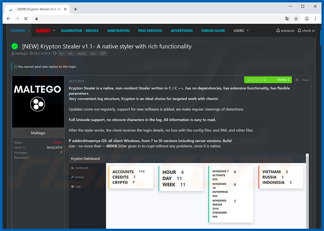Open the ADVERTISING page

click(182, 31)
